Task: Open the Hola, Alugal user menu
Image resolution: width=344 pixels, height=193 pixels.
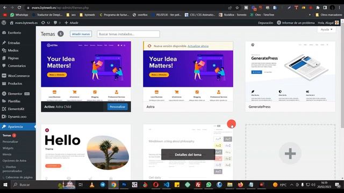Action: pos(328,23)
